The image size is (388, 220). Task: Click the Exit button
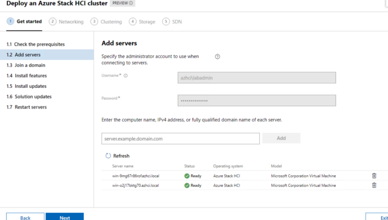click(x=377, y=217)
